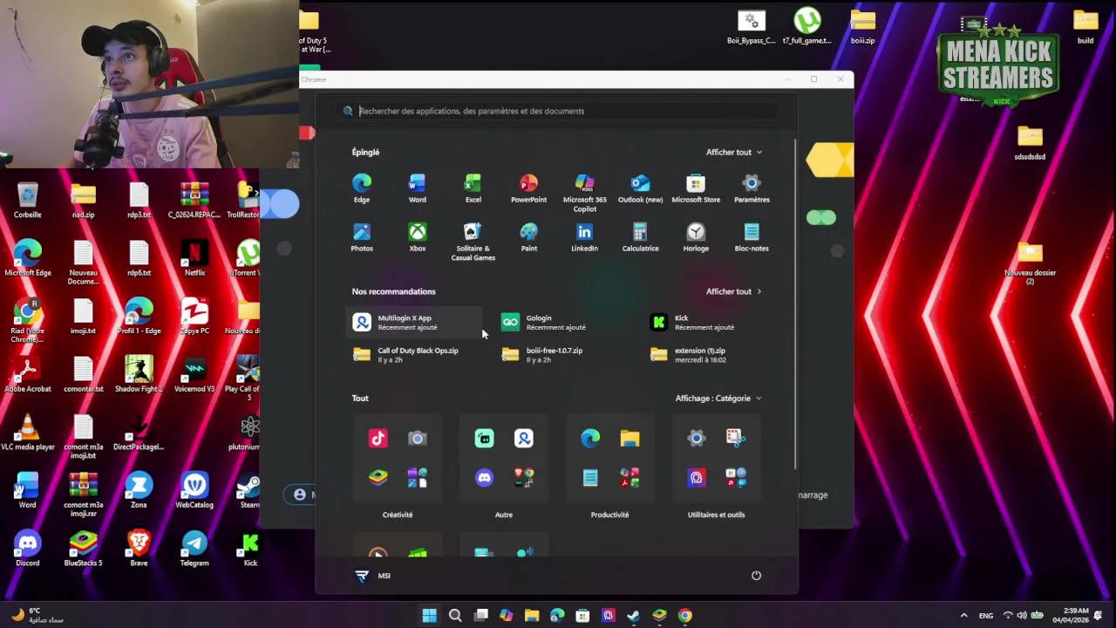The width and height of the screenshot is (1116, 628).
Task: Select the Netflix desktop shortcut
Action: pyautogui.click(x=194, y=258)
